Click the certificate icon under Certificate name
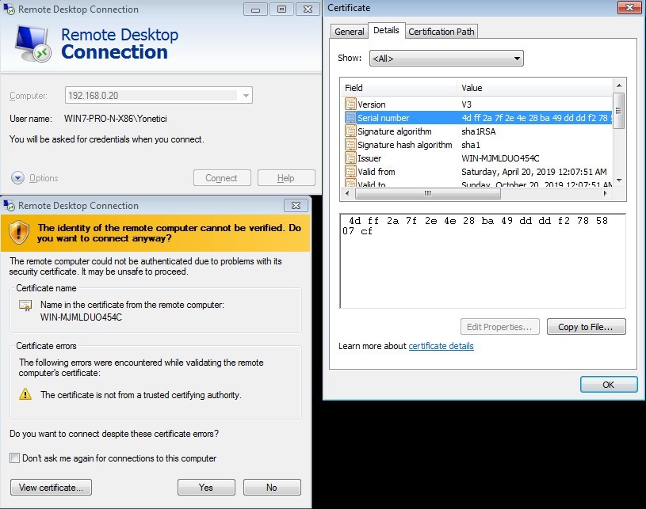646x509 pixels. pyautogui.click(x=25, y=306)
